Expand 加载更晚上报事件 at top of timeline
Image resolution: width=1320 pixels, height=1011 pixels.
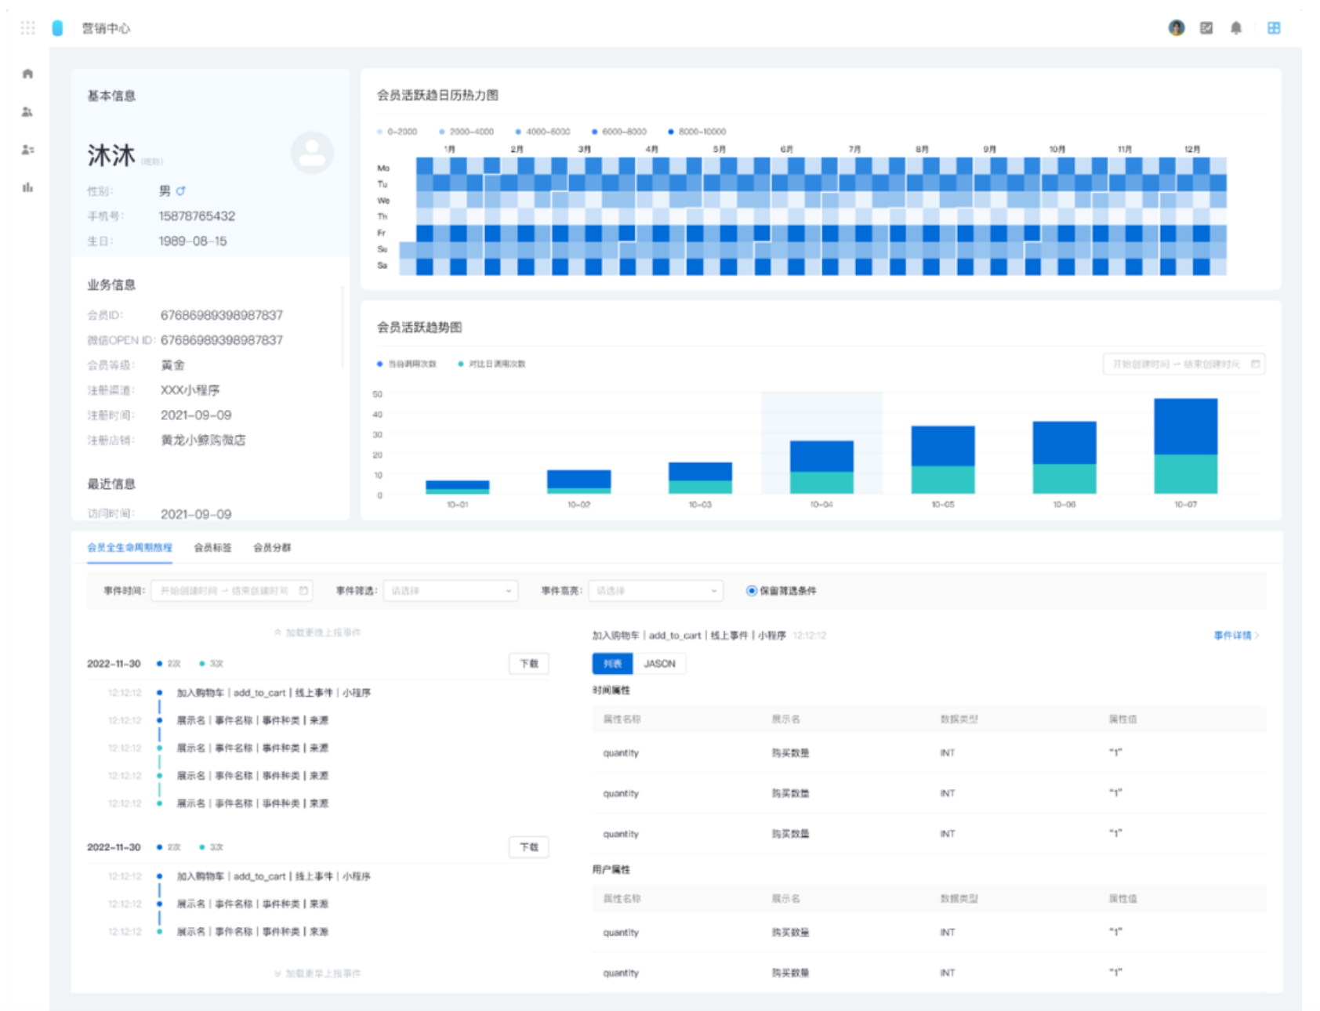pyautogui.click(x=317, y=632)
